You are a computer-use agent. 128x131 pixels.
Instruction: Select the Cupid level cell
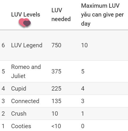coord(18,89)
